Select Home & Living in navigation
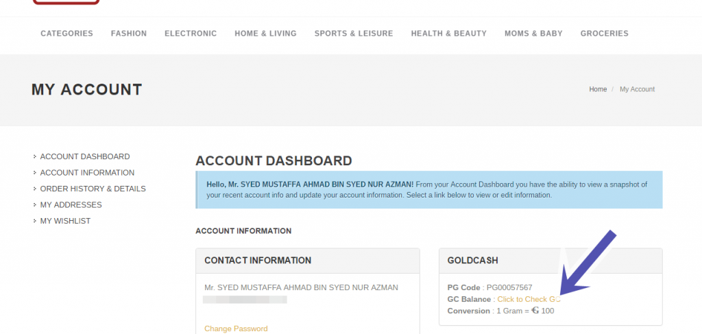Image resolution: width=702 pixels, height=334 pixels. pos(265,34)
